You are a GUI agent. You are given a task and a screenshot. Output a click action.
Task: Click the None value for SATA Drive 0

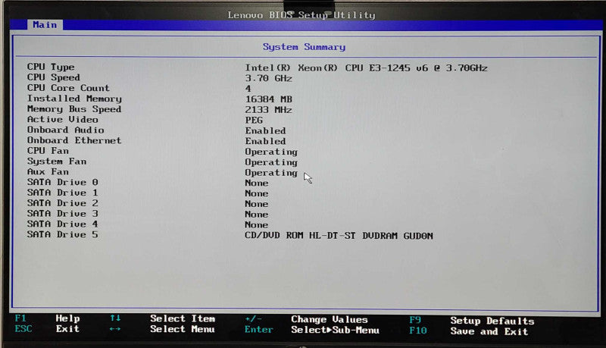(x=257, y=183)
